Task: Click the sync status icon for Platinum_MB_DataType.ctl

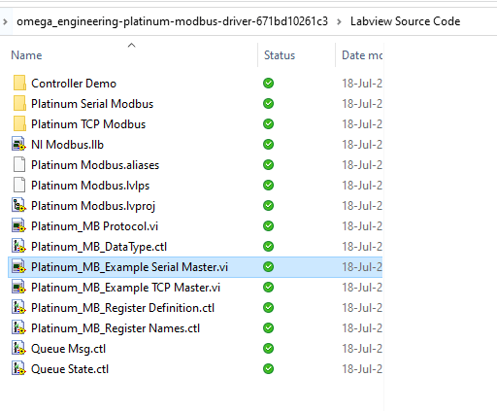Action: pyautogui.click(x=268, y=247)
